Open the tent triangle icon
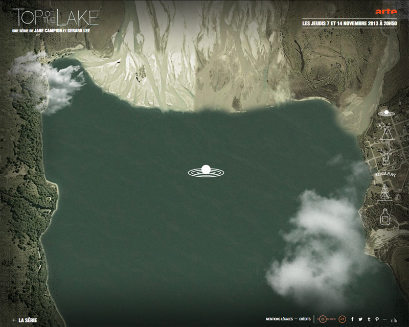Screen dimensions: 409x327 387,131
